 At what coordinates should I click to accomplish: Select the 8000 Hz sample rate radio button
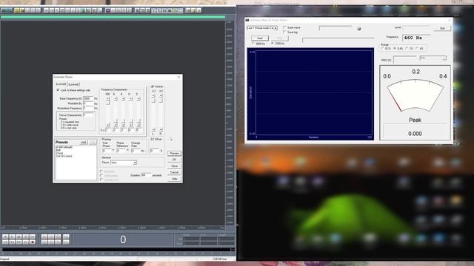pyautogui.click(x=253, y=44)
